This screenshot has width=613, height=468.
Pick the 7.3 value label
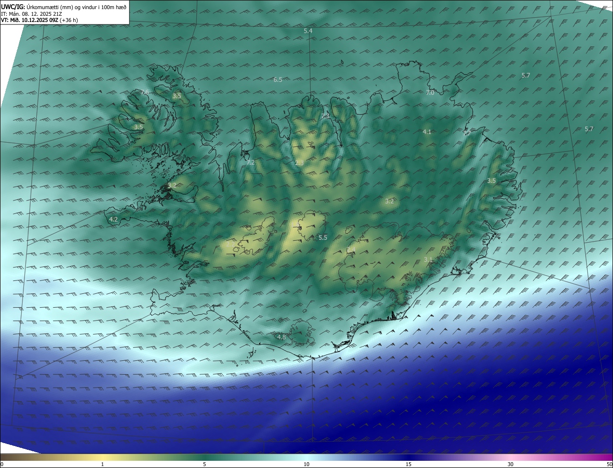point(326,116)
